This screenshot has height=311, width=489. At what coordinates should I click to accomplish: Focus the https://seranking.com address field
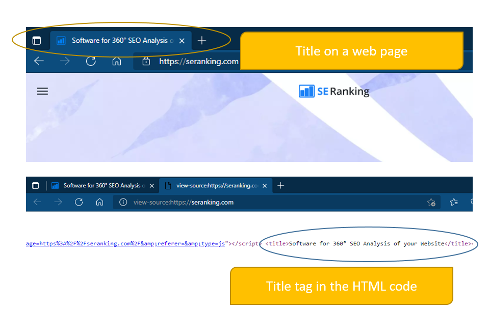(x=199, y=61)
